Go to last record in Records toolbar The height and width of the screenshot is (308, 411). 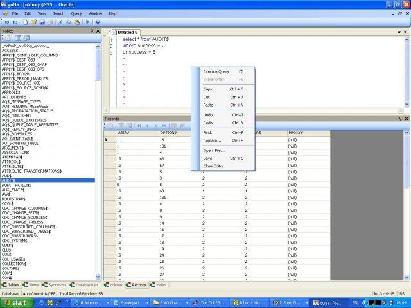(x=164, y=126)
